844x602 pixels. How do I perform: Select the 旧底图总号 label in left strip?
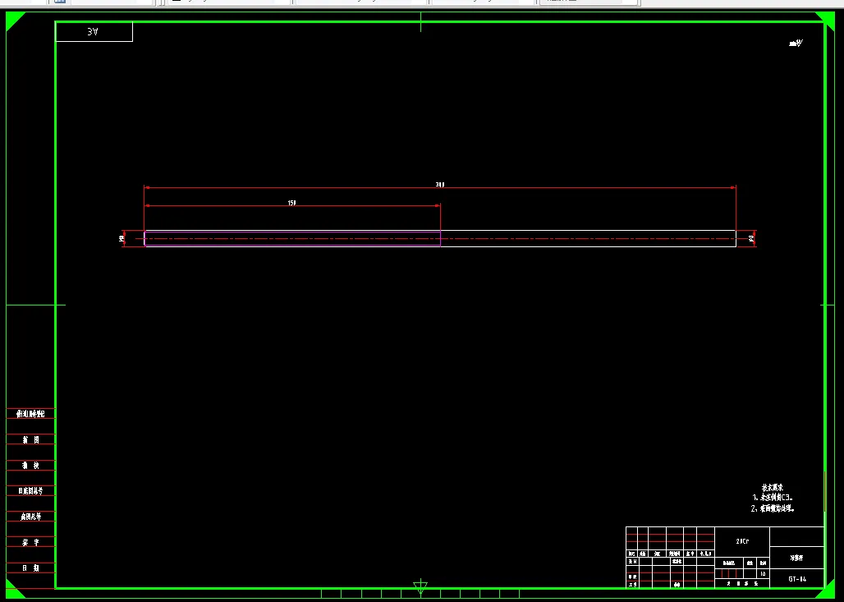30,491
